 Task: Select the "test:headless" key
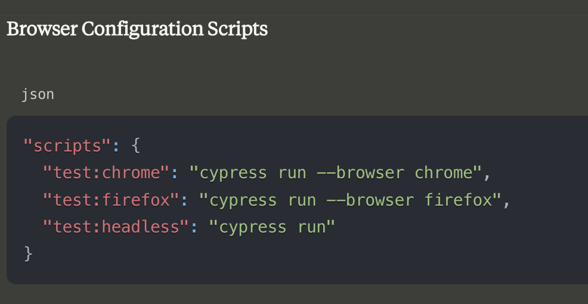pyautogui.click(x=117, y=227)
